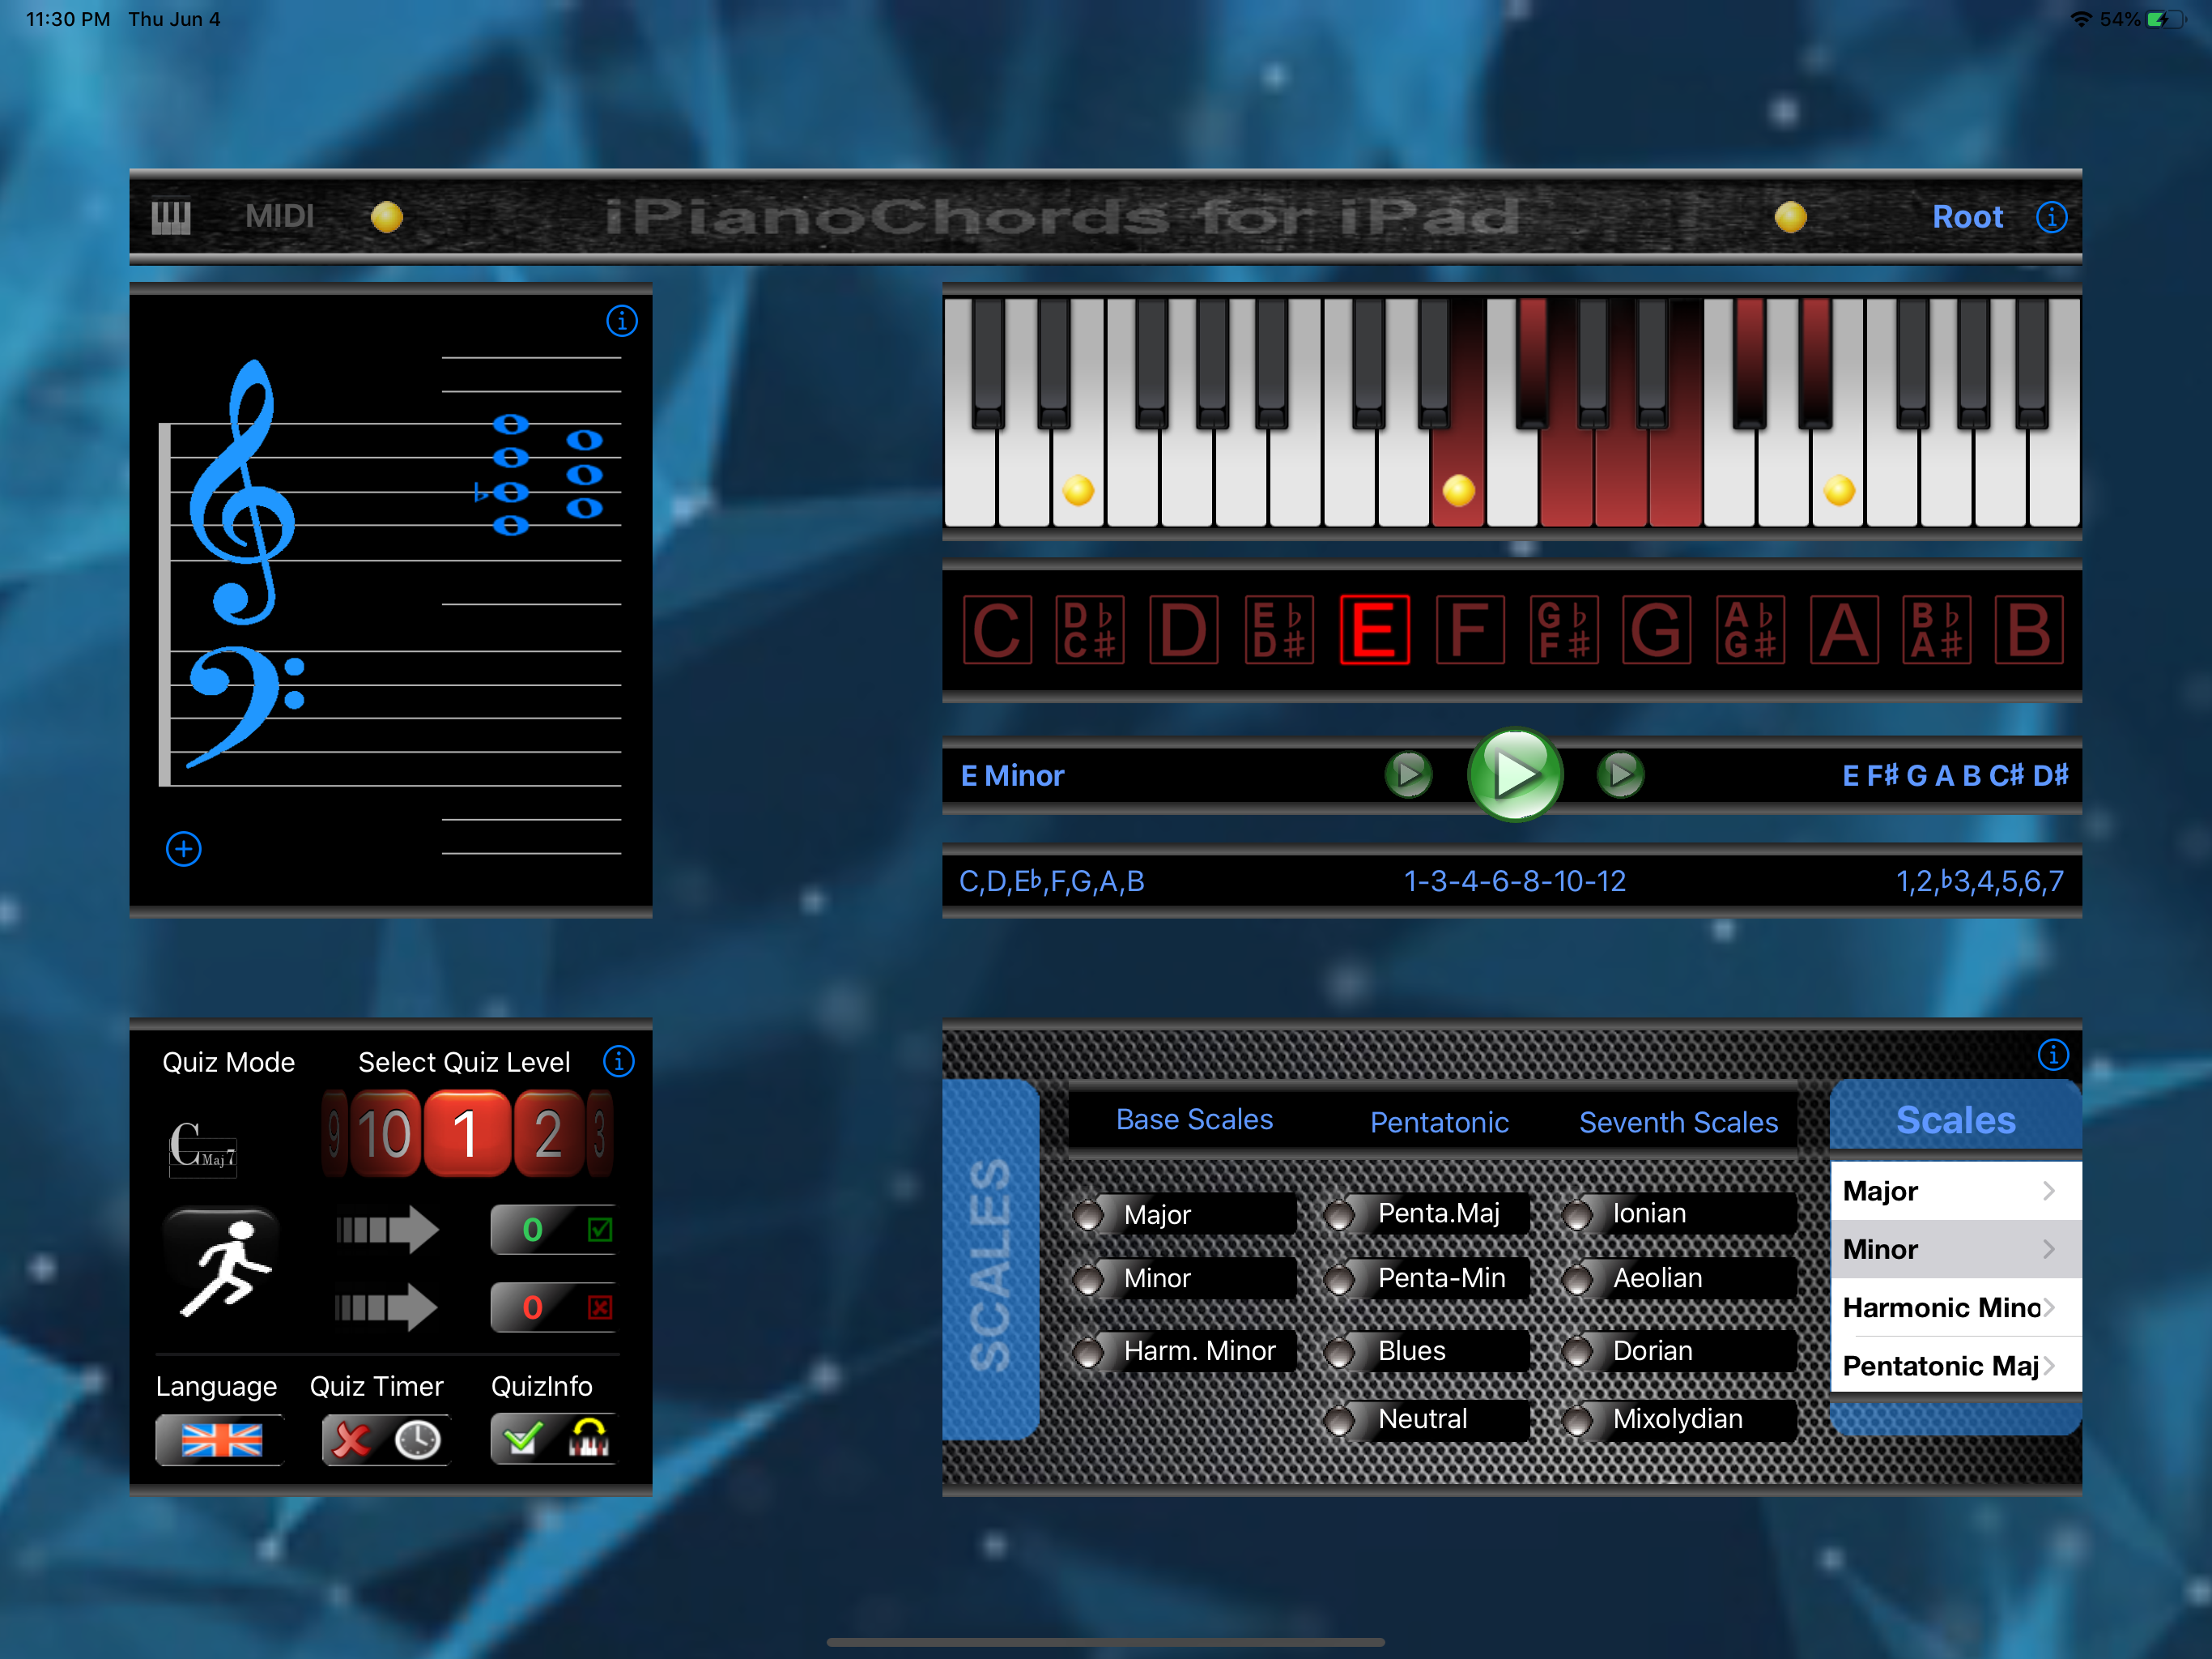Select root note A
This screenshot has width=2212, height=1659.
tap(1845, 629)
